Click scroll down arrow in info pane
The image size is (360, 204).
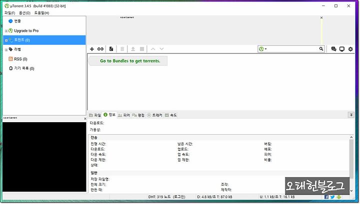pos(351,191)
